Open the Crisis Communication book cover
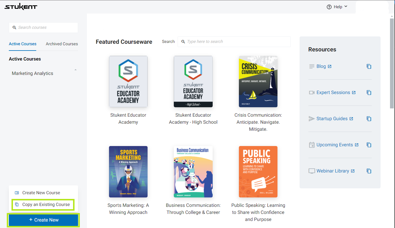 point(258,82)
